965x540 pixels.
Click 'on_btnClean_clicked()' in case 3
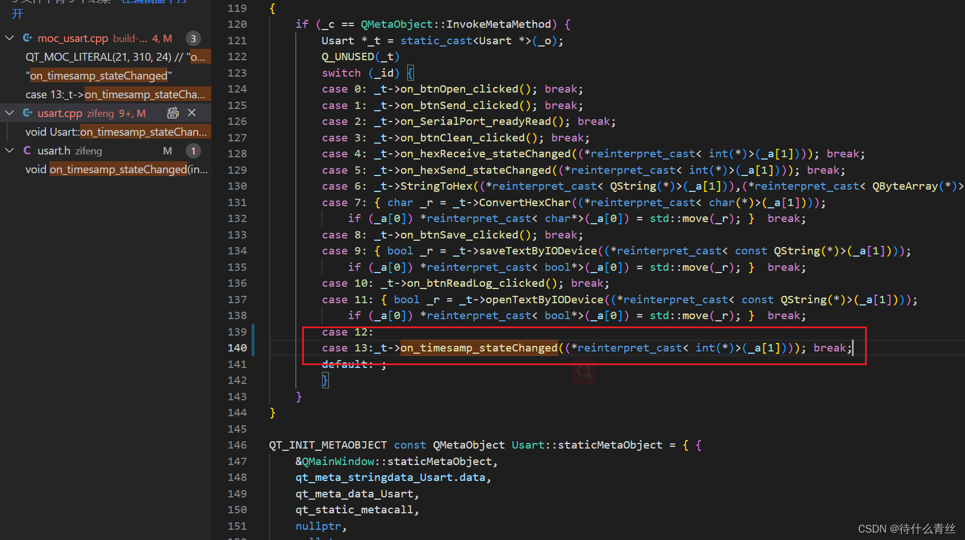[x=469, y=137]
